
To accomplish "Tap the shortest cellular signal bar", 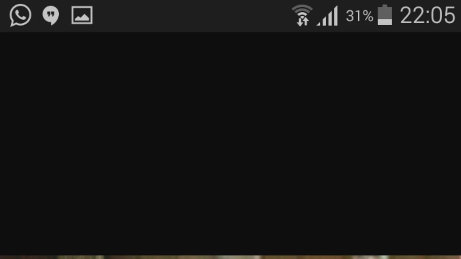I will tap(319, 23).
